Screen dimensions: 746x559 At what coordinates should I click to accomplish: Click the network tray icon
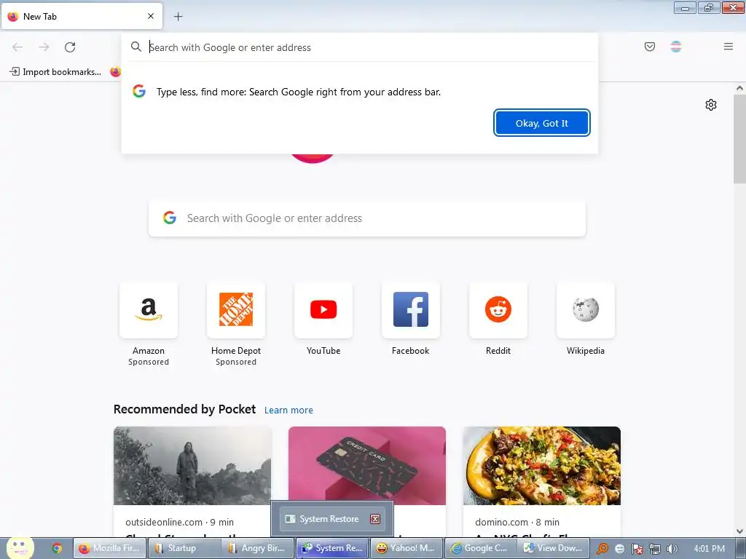coord(655,549)
